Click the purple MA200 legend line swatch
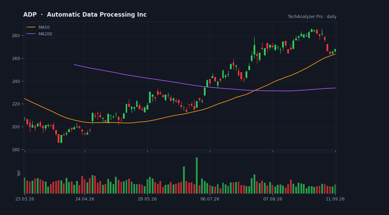Image resolution: width=389 pixels, height=215 pixels. click(x=31, y=34)
